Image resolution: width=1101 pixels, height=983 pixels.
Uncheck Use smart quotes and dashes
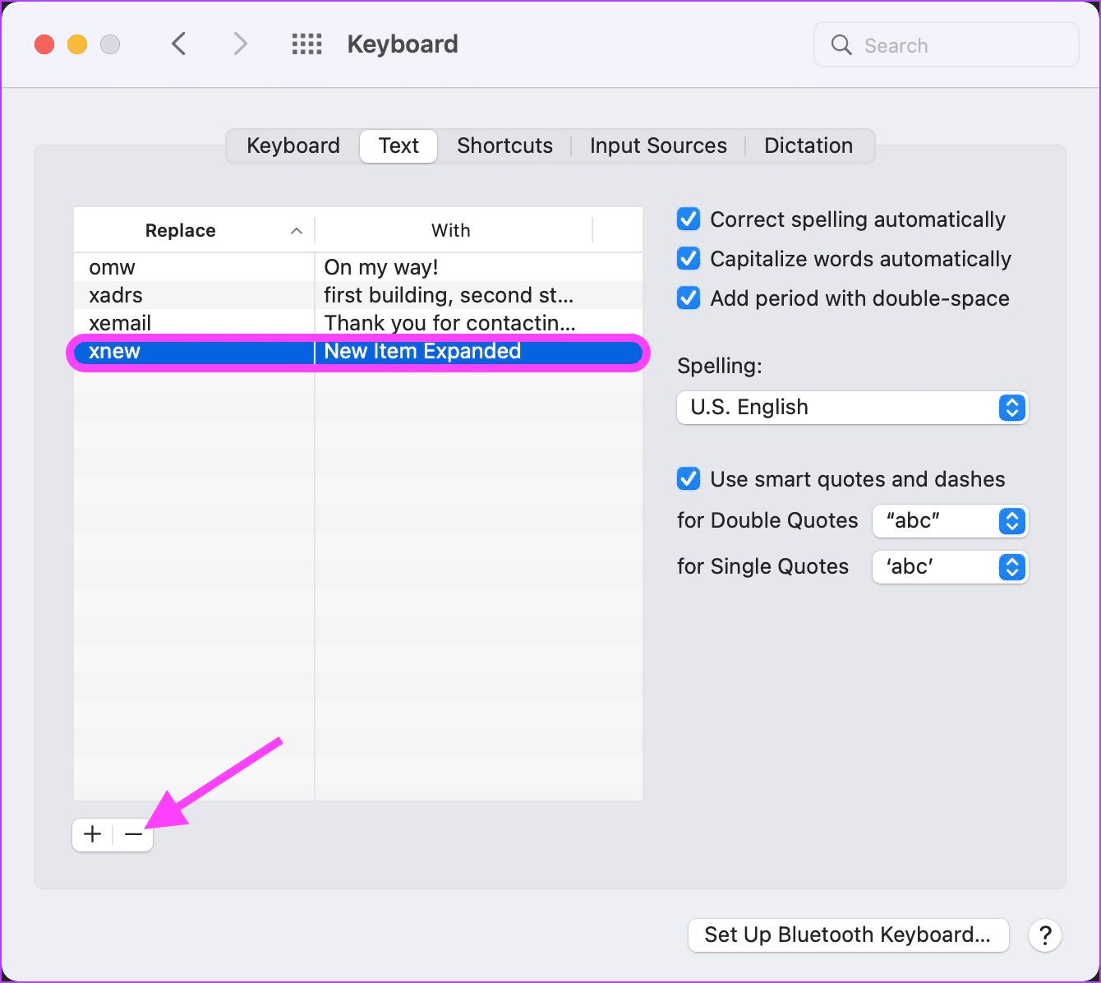click(689, 479)
